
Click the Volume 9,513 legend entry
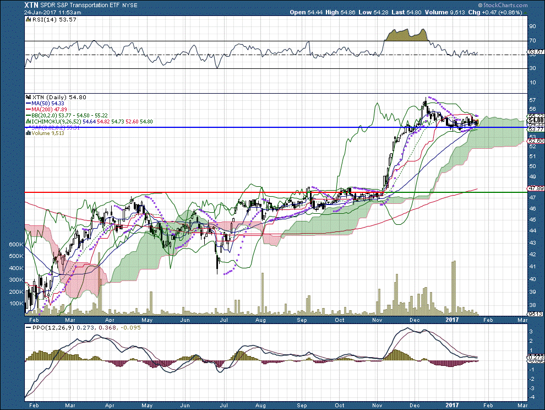coord(48,133)
